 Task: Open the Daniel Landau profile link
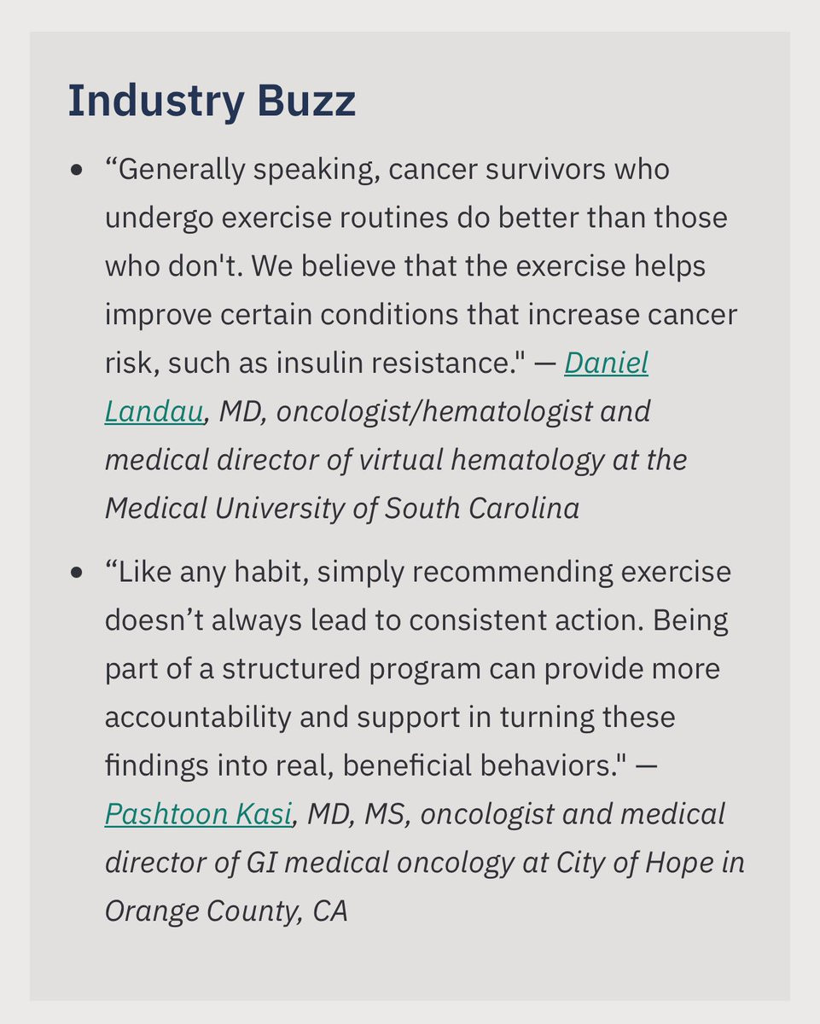[x=606, y=364]
